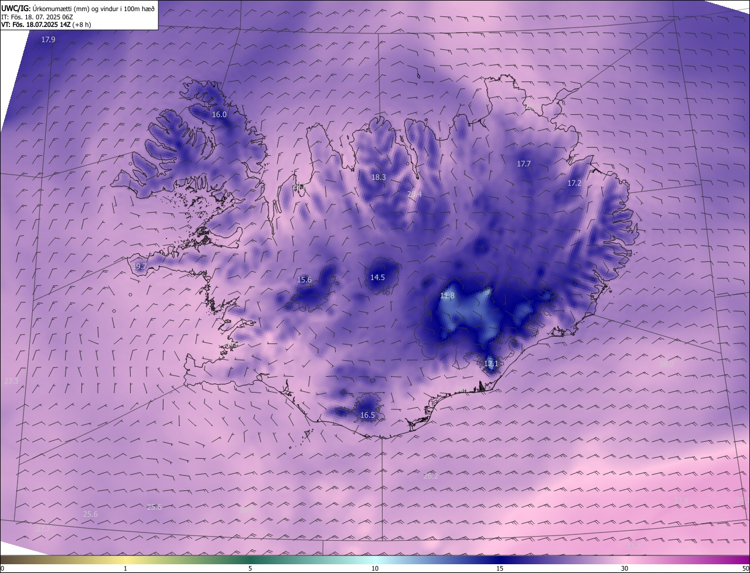Click the 17.2 value label on the map
The image size is (750, 573).
click(574, 183)
